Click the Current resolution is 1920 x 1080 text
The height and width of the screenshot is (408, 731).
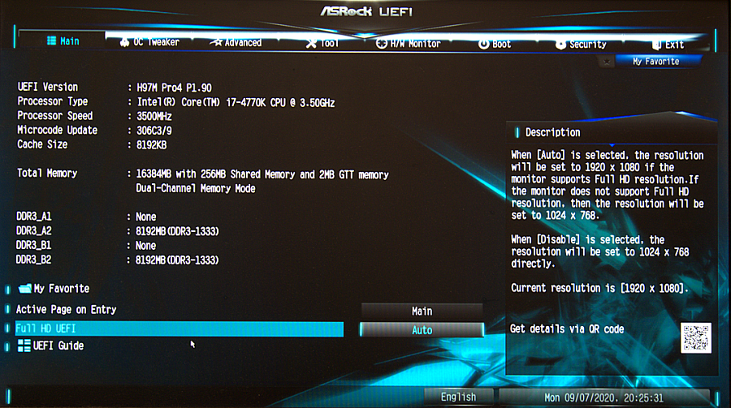(599, 288)
